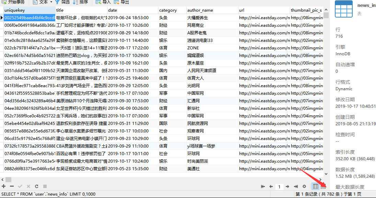Select the category column header
376x198 pixels.
tap(173, 10)
